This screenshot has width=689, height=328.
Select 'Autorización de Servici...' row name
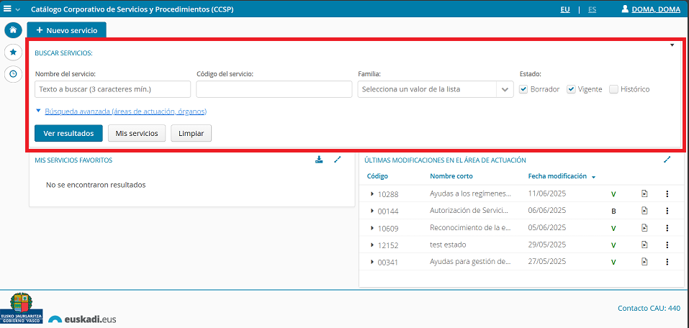[x=469, y=210]
